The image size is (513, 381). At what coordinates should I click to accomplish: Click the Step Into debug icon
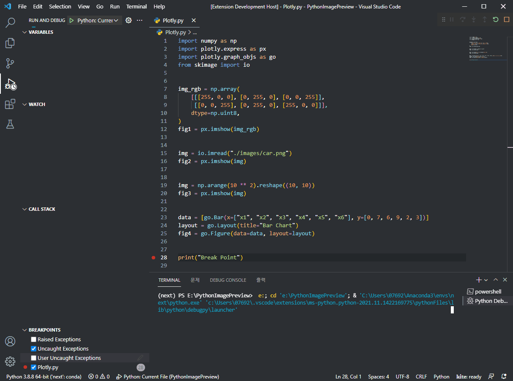(x=474, y=20)
